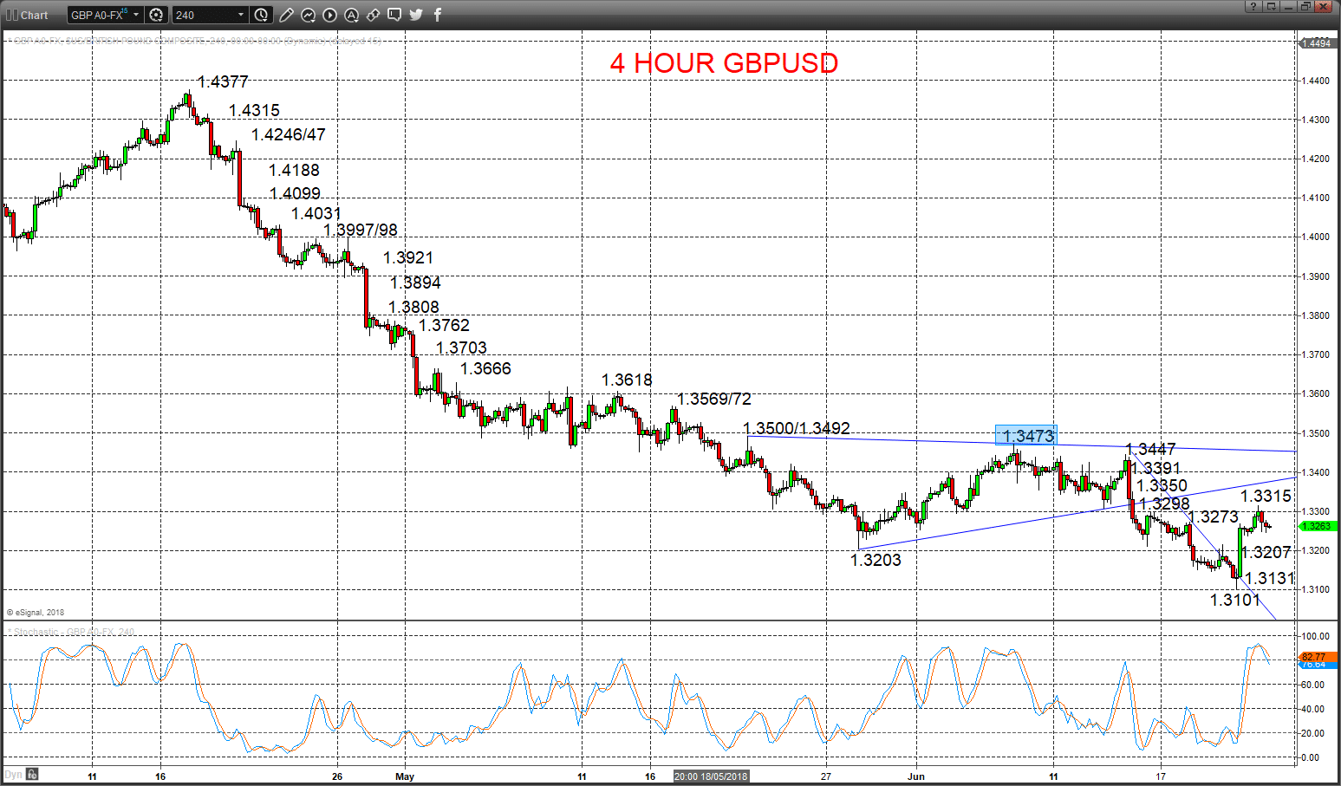Open the help question mark button
The image size is (1341, 786).
click(x=1253, y=6)
